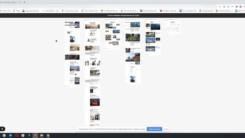Select the long about page frame
The image size is (245, 138).
[x=92, y=73]
